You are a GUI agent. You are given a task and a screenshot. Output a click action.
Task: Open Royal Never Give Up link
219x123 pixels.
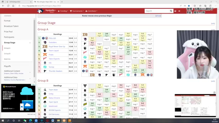57,46
